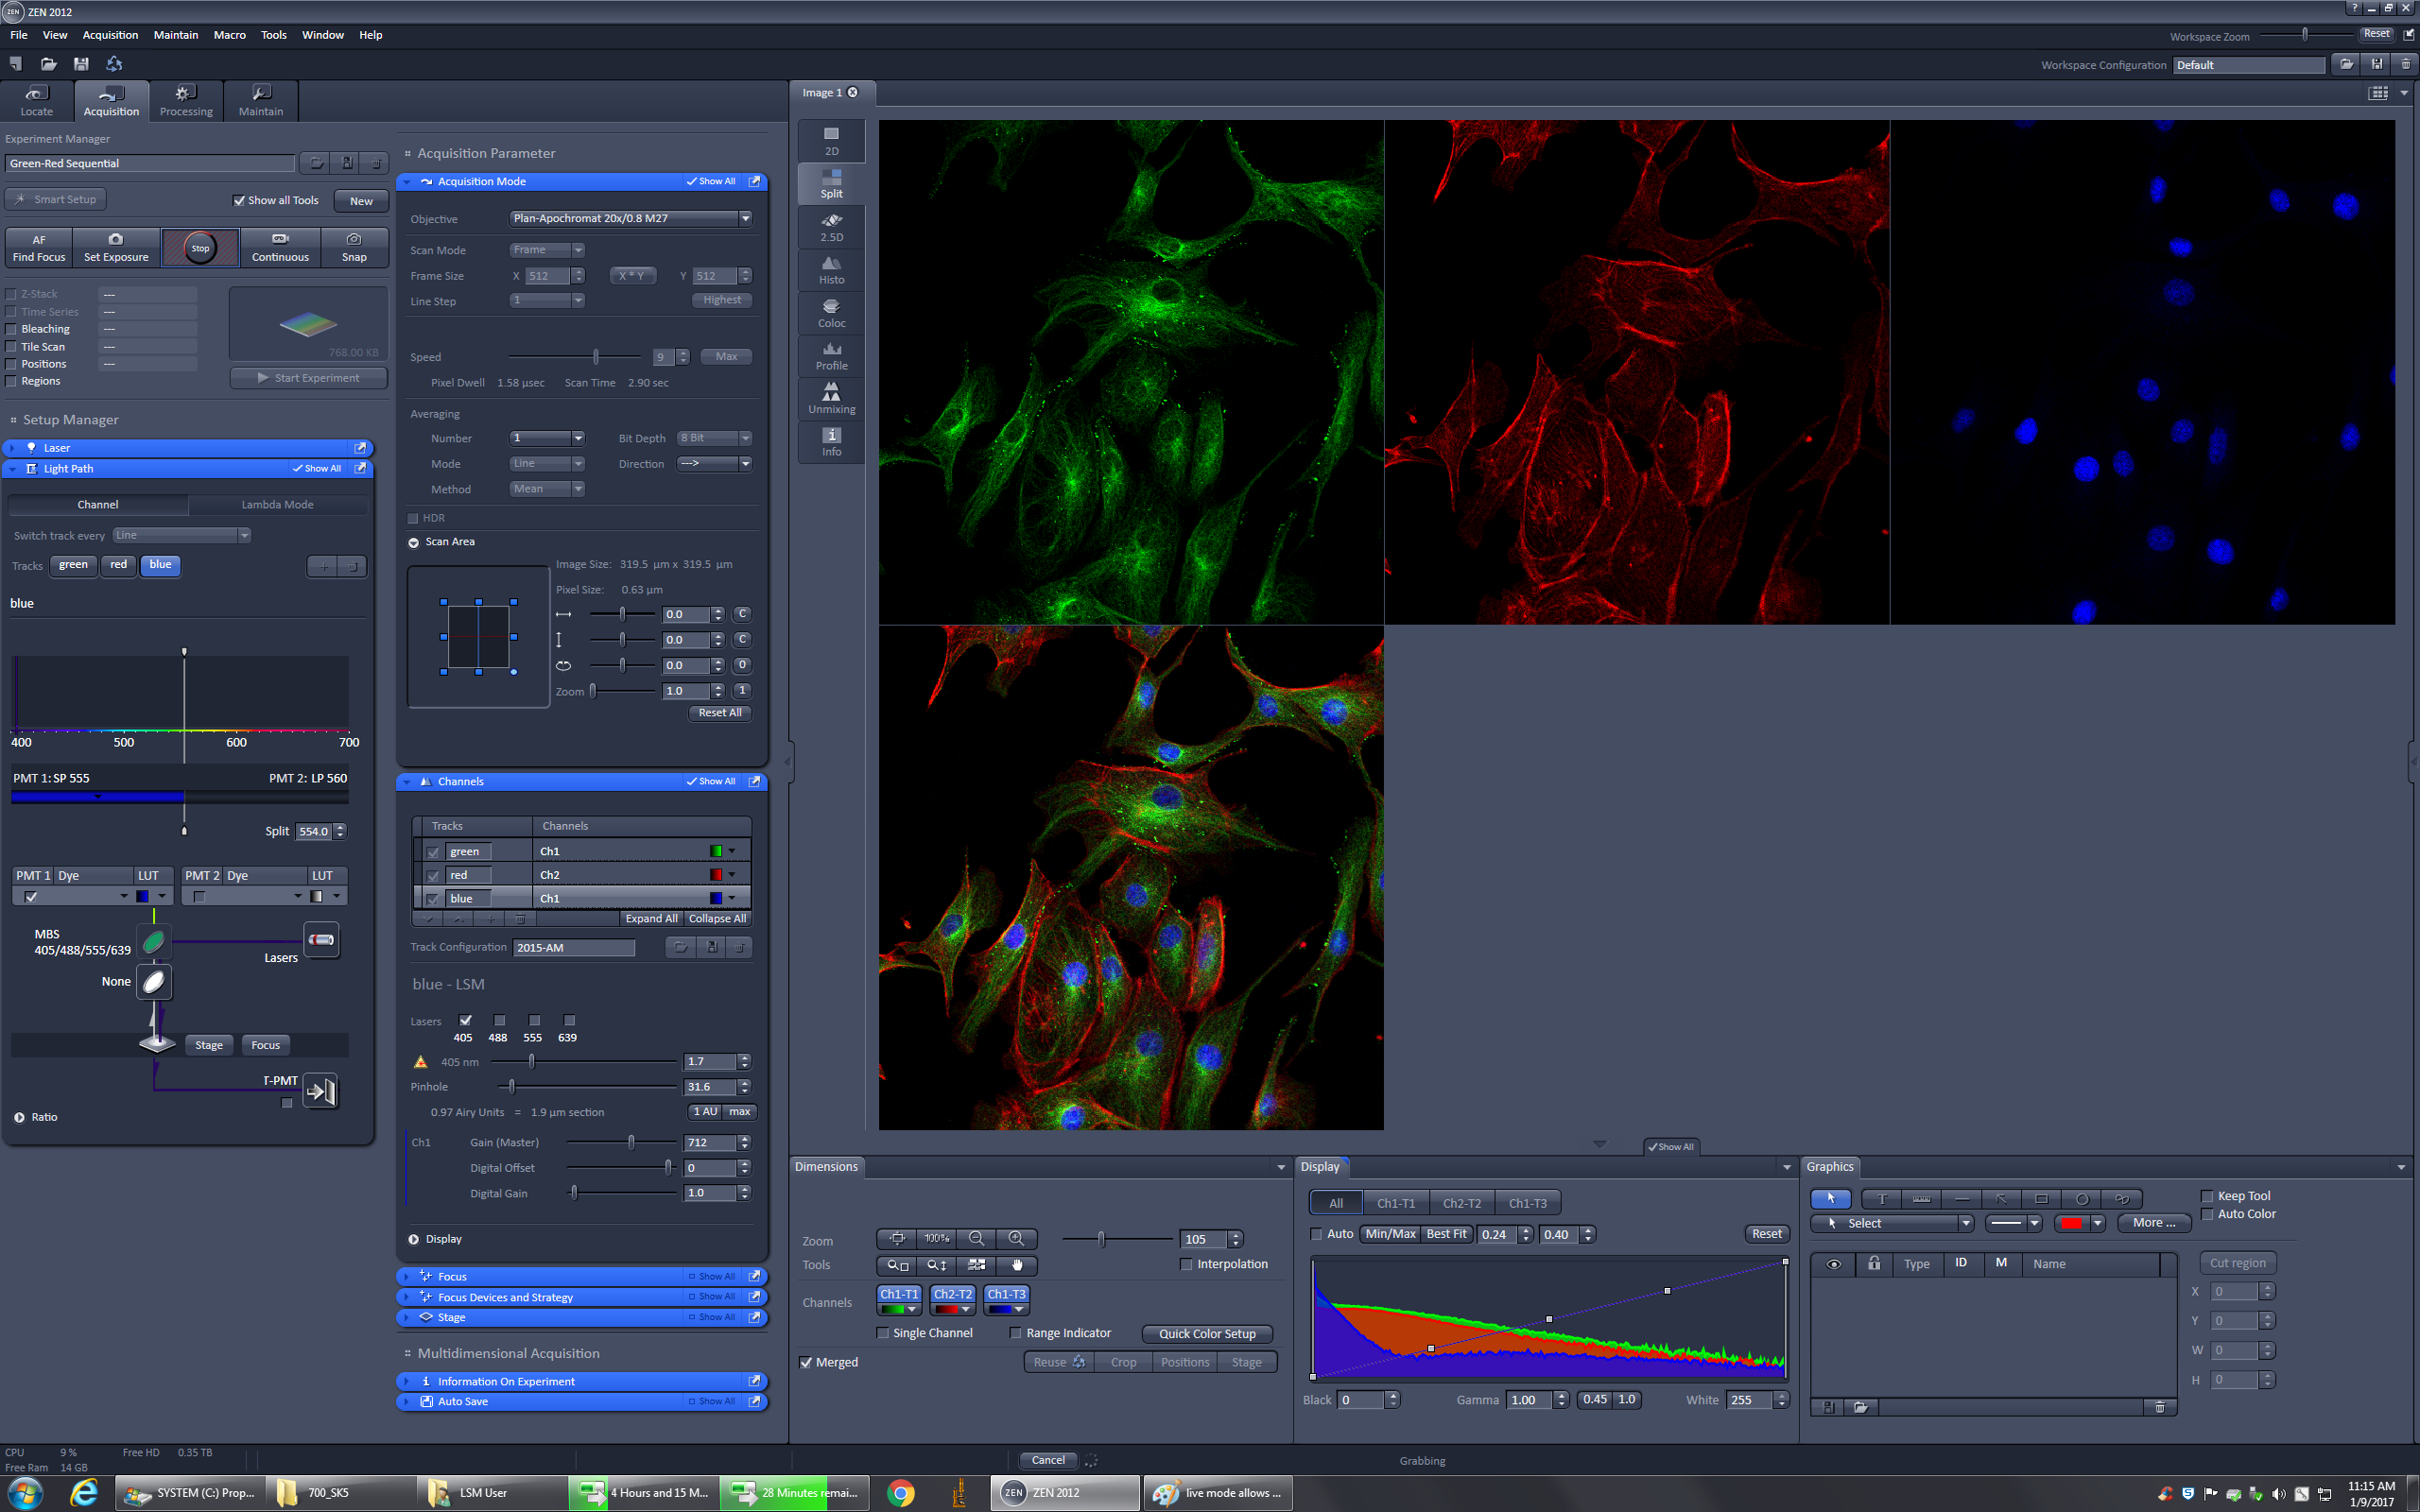This screenshot has height=1512, width=2420.
Task: Open the Unmixing view
Action: (x=831, y=399)
